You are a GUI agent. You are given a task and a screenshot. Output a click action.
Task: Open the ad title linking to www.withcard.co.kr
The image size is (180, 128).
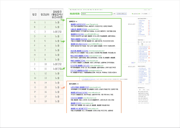tap(79, 93)
